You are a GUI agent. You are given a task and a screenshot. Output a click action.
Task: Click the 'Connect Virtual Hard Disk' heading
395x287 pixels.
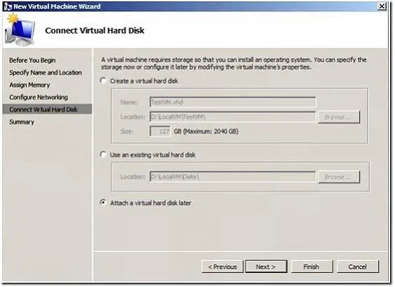94,30
